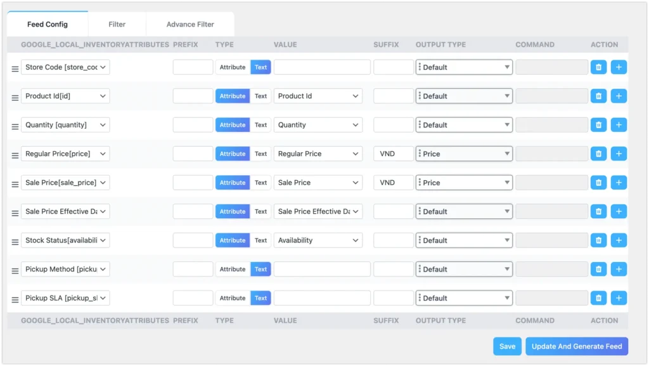
Task: Click the Save button
Action: click(507, 346)
